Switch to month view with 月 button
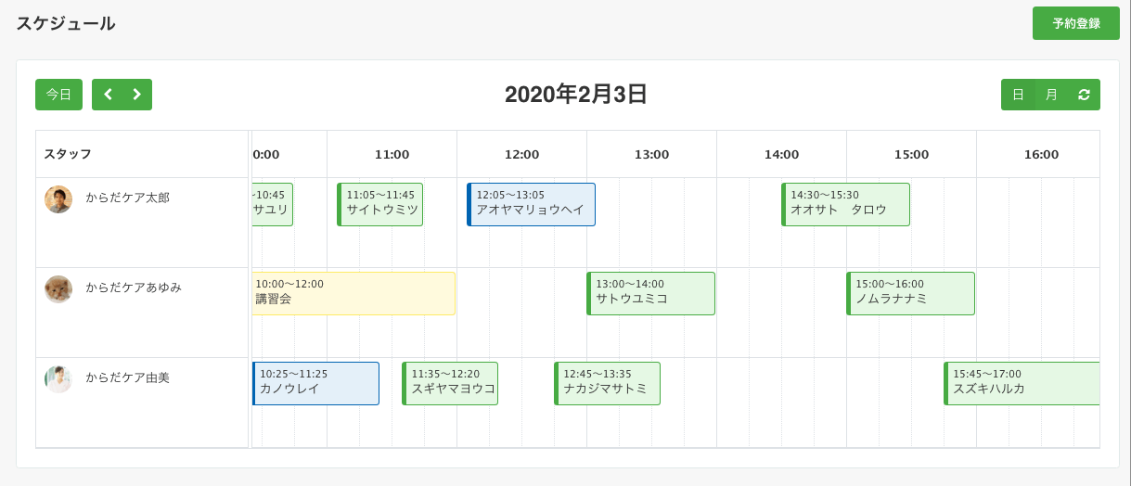The height and width of the screenshot is (486, 1131). [1051, 95]
